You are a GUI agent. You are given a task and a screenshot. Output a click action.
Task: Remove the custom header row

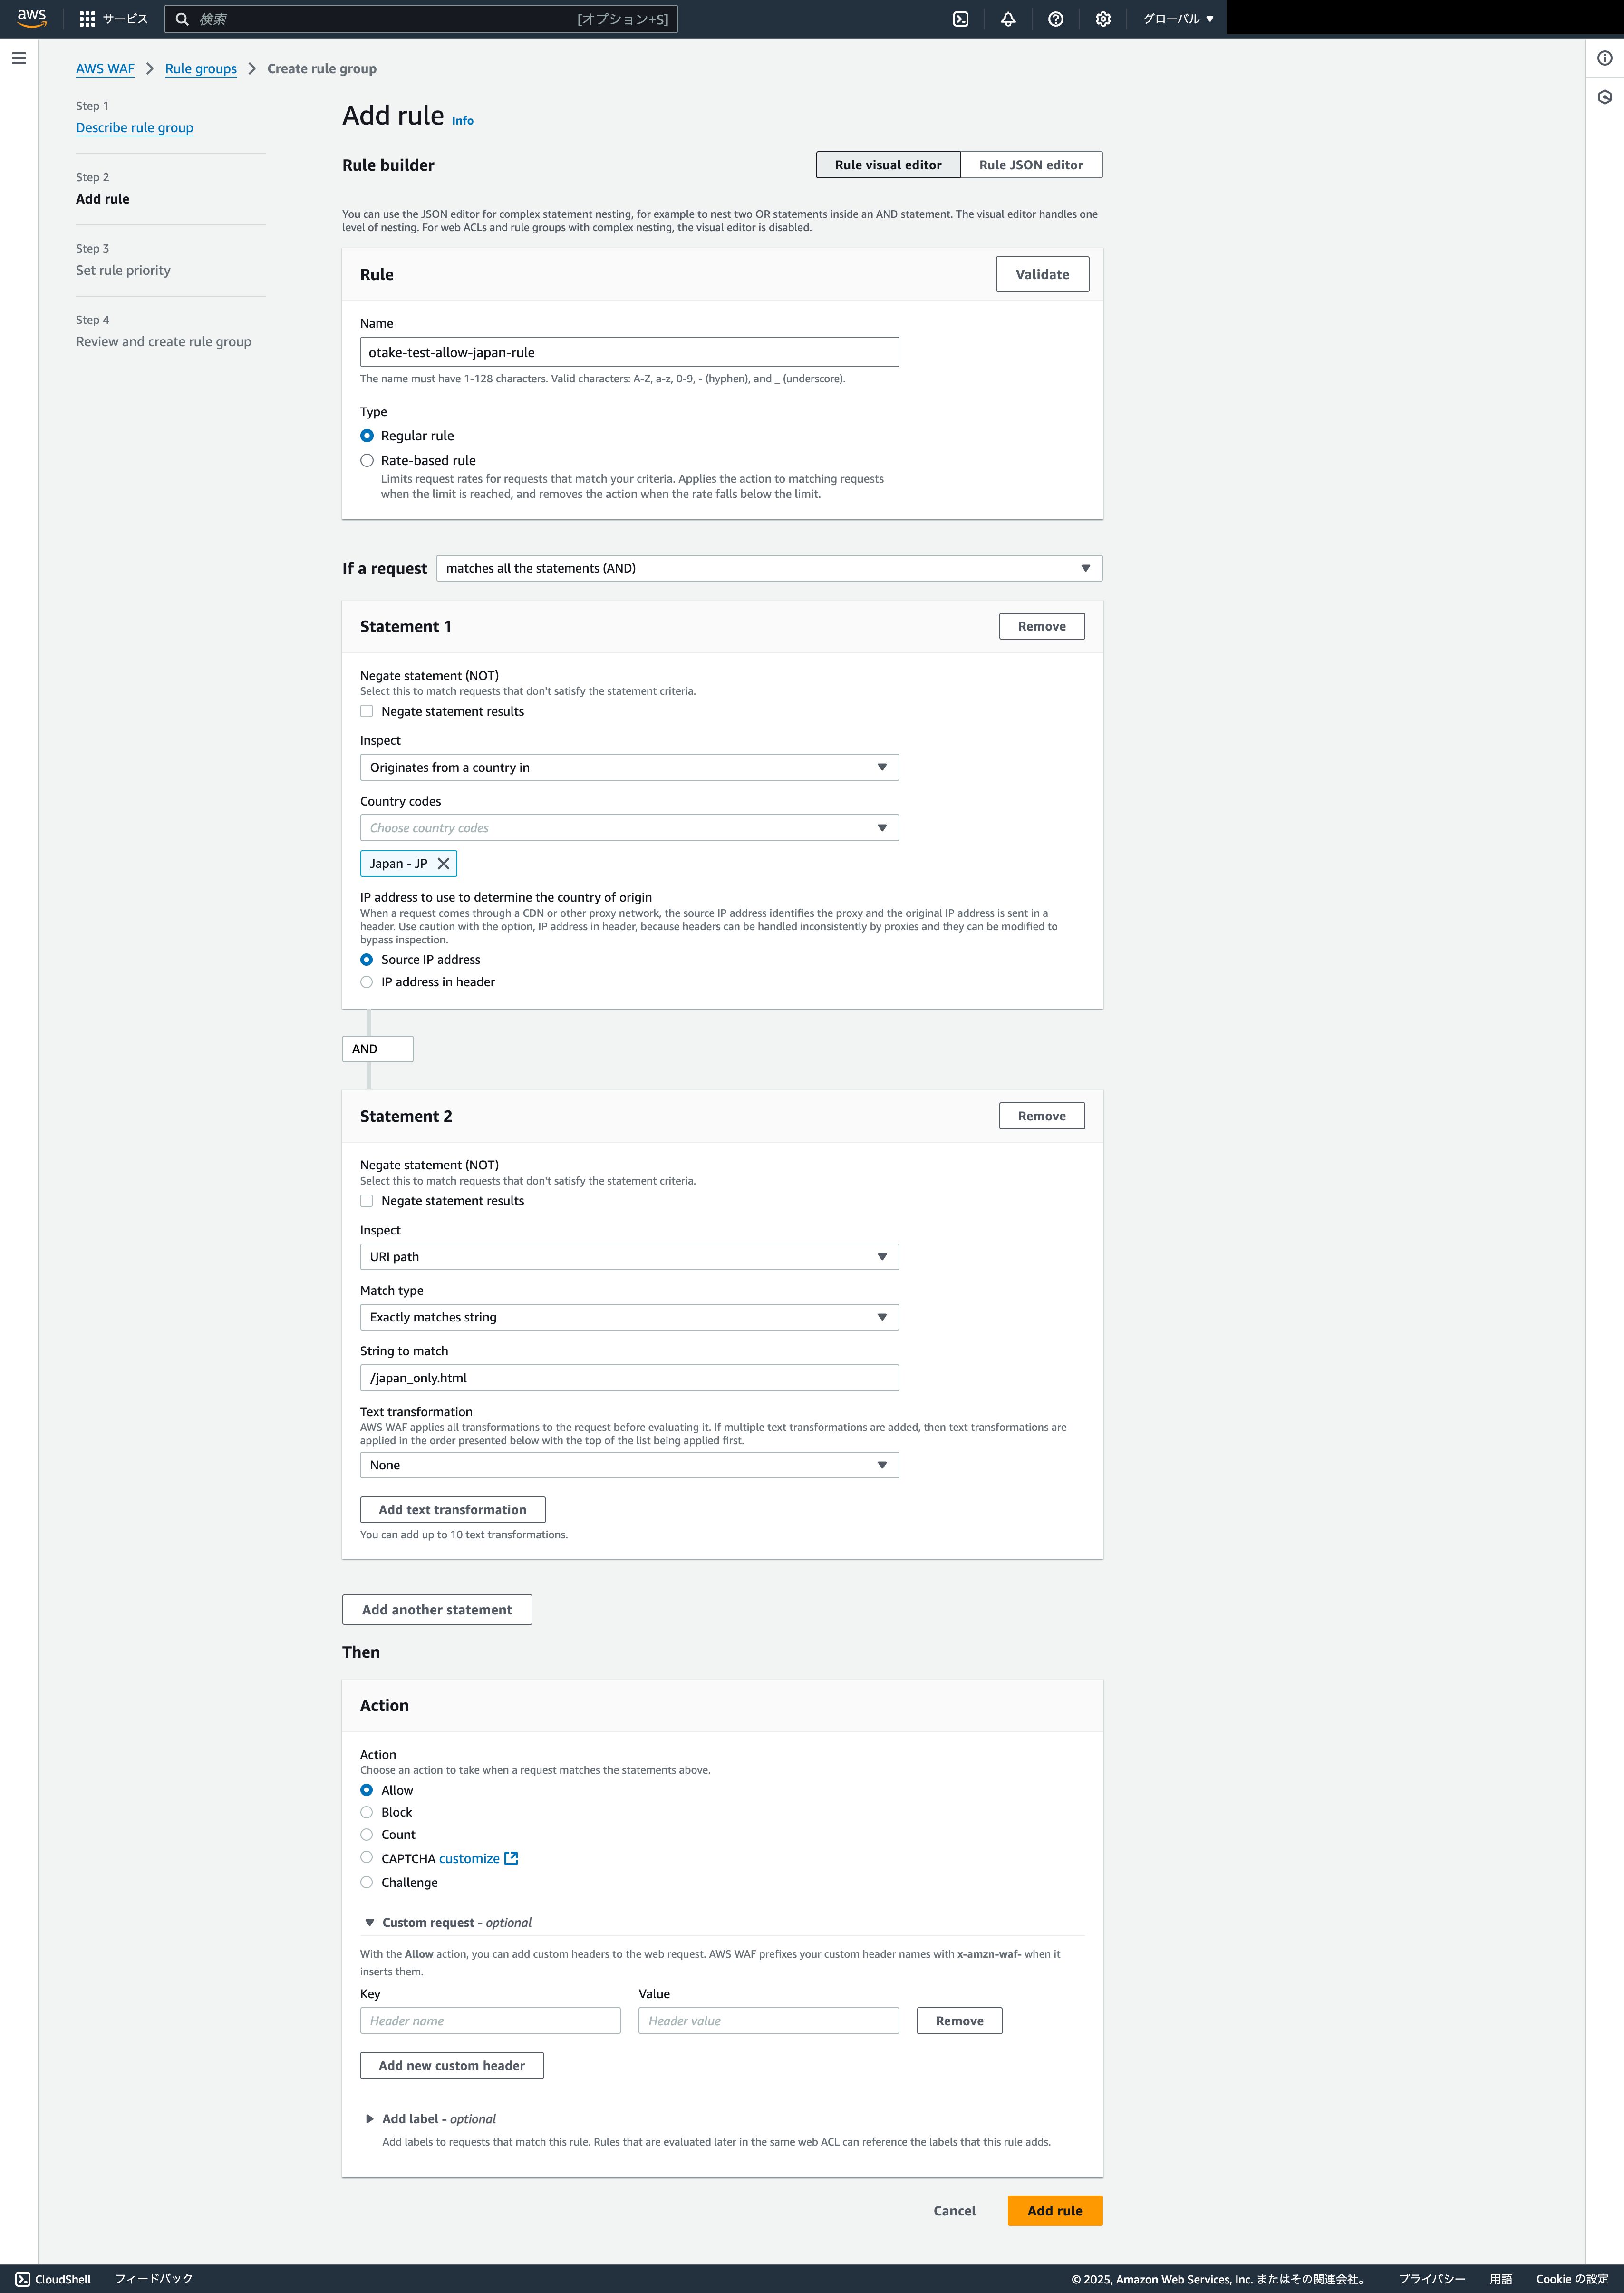[x=959, y=2021]
